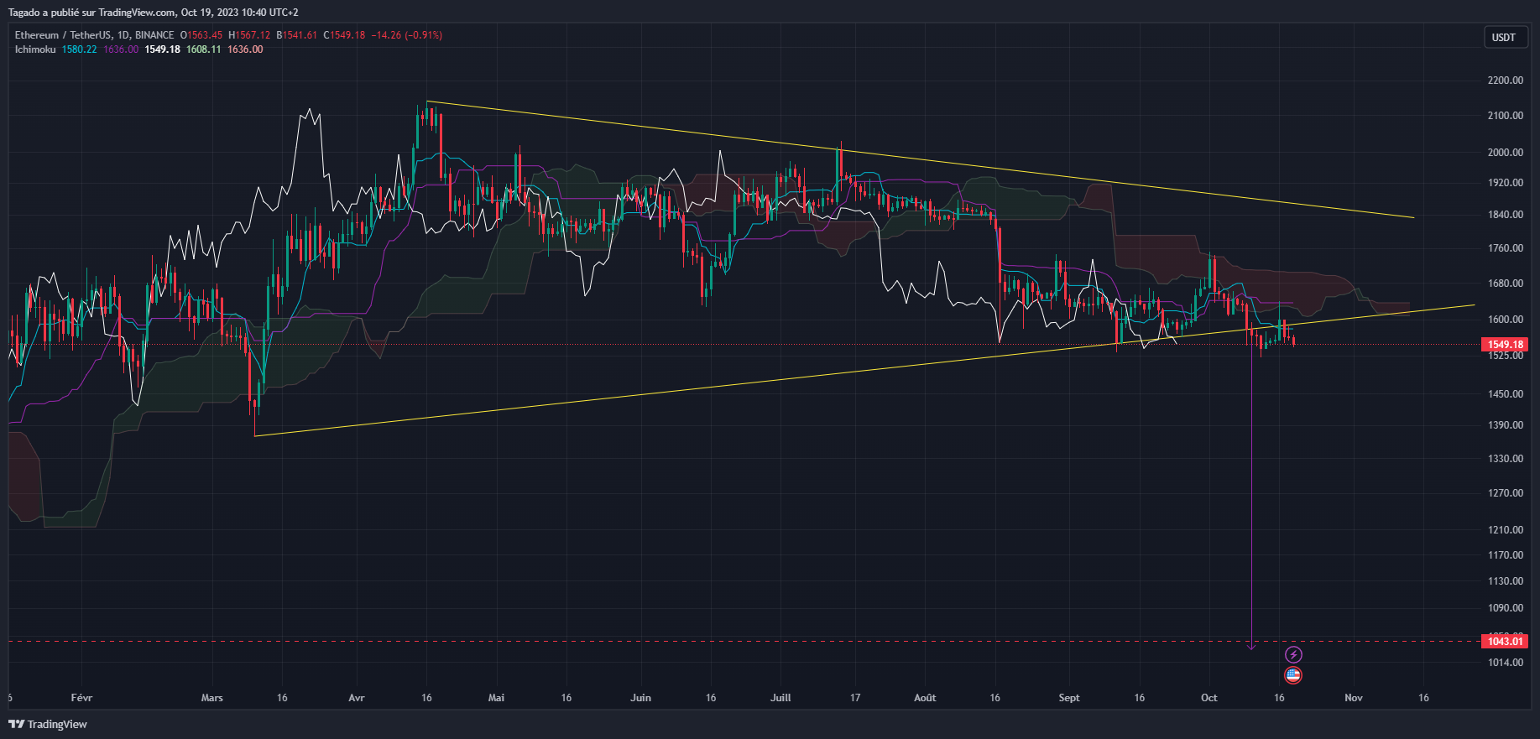
Task: Click the Ichimoku value 1580.22
Action: pyautogui.click(x=79, y=49)
